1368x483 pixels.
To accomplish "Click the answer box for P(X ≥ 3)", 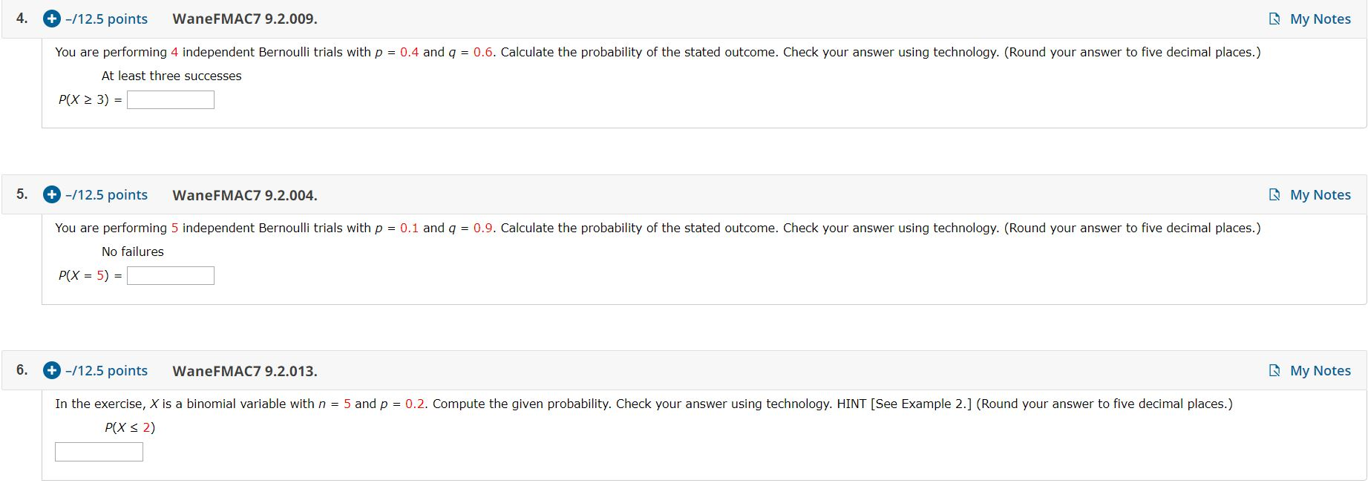I will [169, 99].
